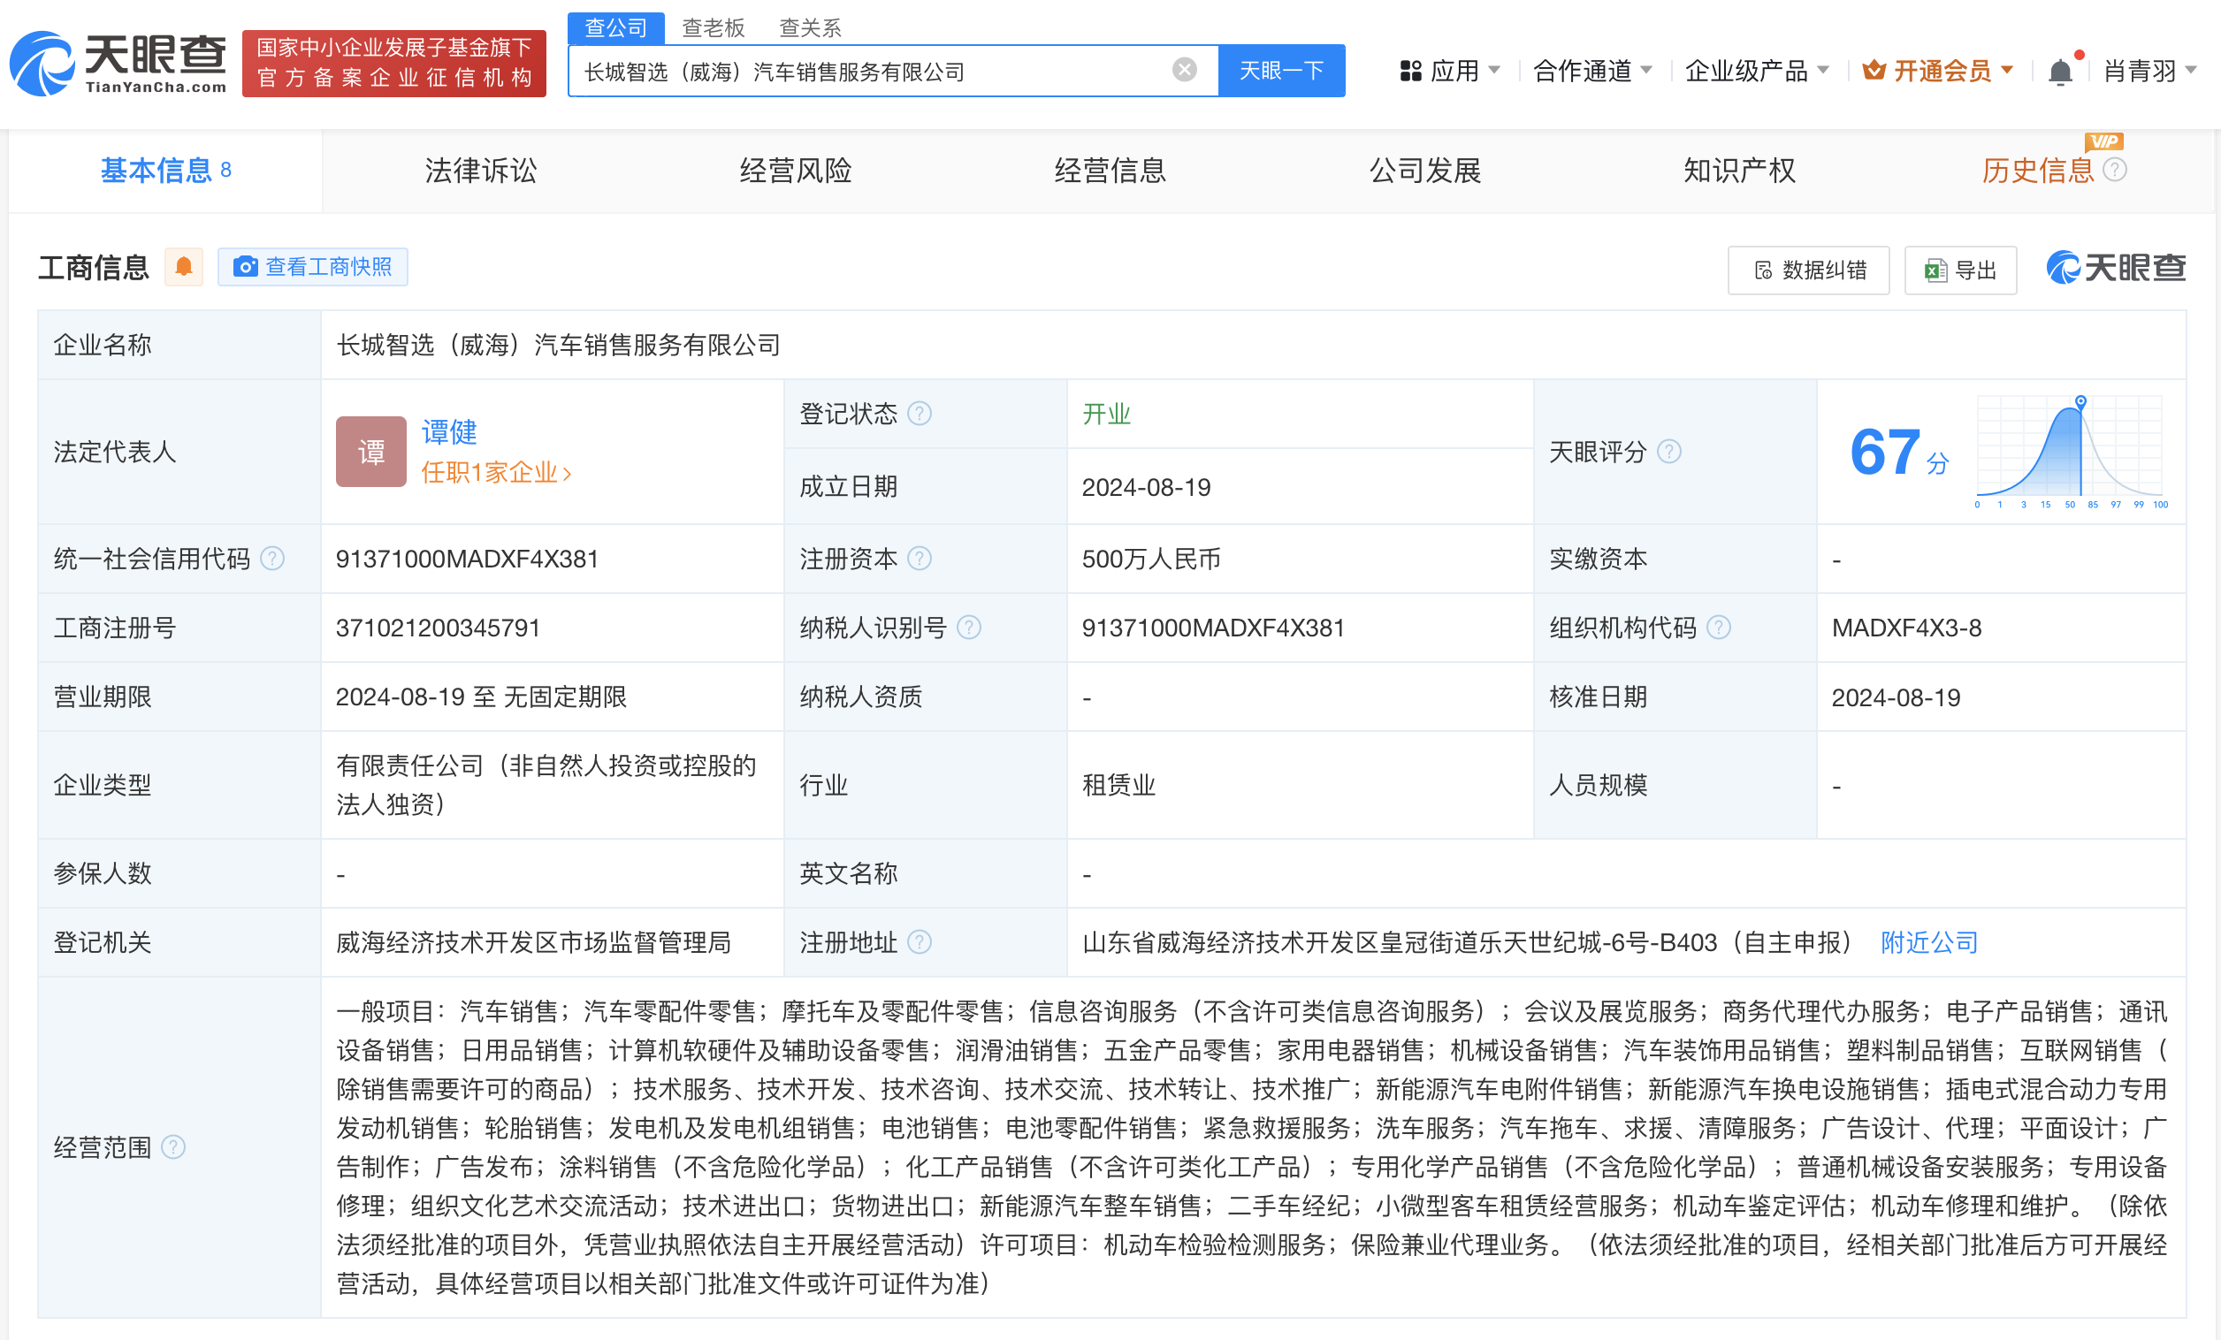Switch to the 查老板 search tab
This screenshot has height=1340, width=2221.
[713, 27]
